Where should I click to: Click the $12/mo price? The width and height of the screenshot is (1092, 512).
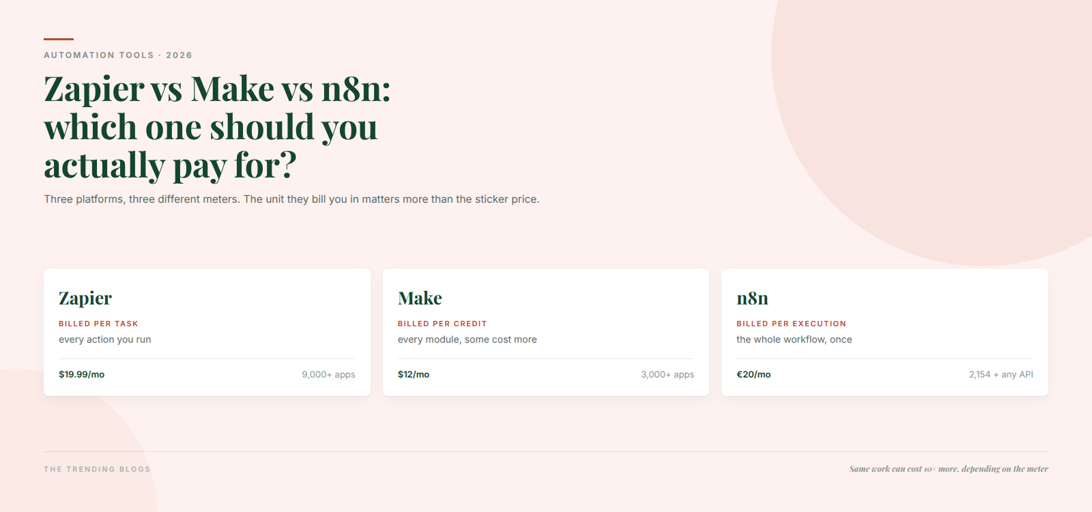pyautogui.click(x=414, y=375)
